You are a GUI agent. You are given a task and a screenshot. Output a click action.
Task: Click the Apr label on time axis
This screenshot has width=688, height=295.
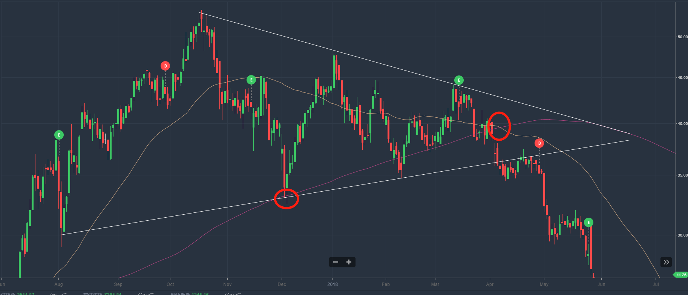(x=490, y=284)
